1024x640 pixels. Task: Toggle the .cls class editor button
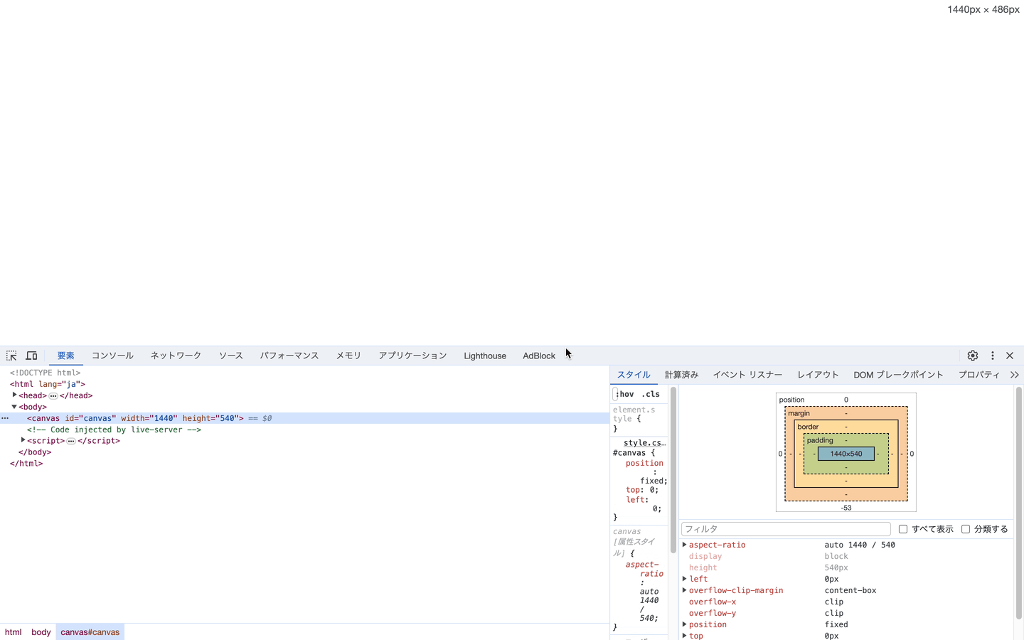point(651,394)
